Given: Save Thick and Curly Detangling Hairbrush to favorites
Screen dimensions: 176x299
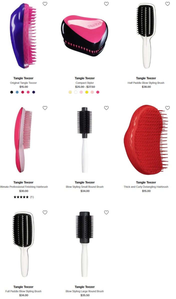Looking at the screenshot, I should [167, 108].
